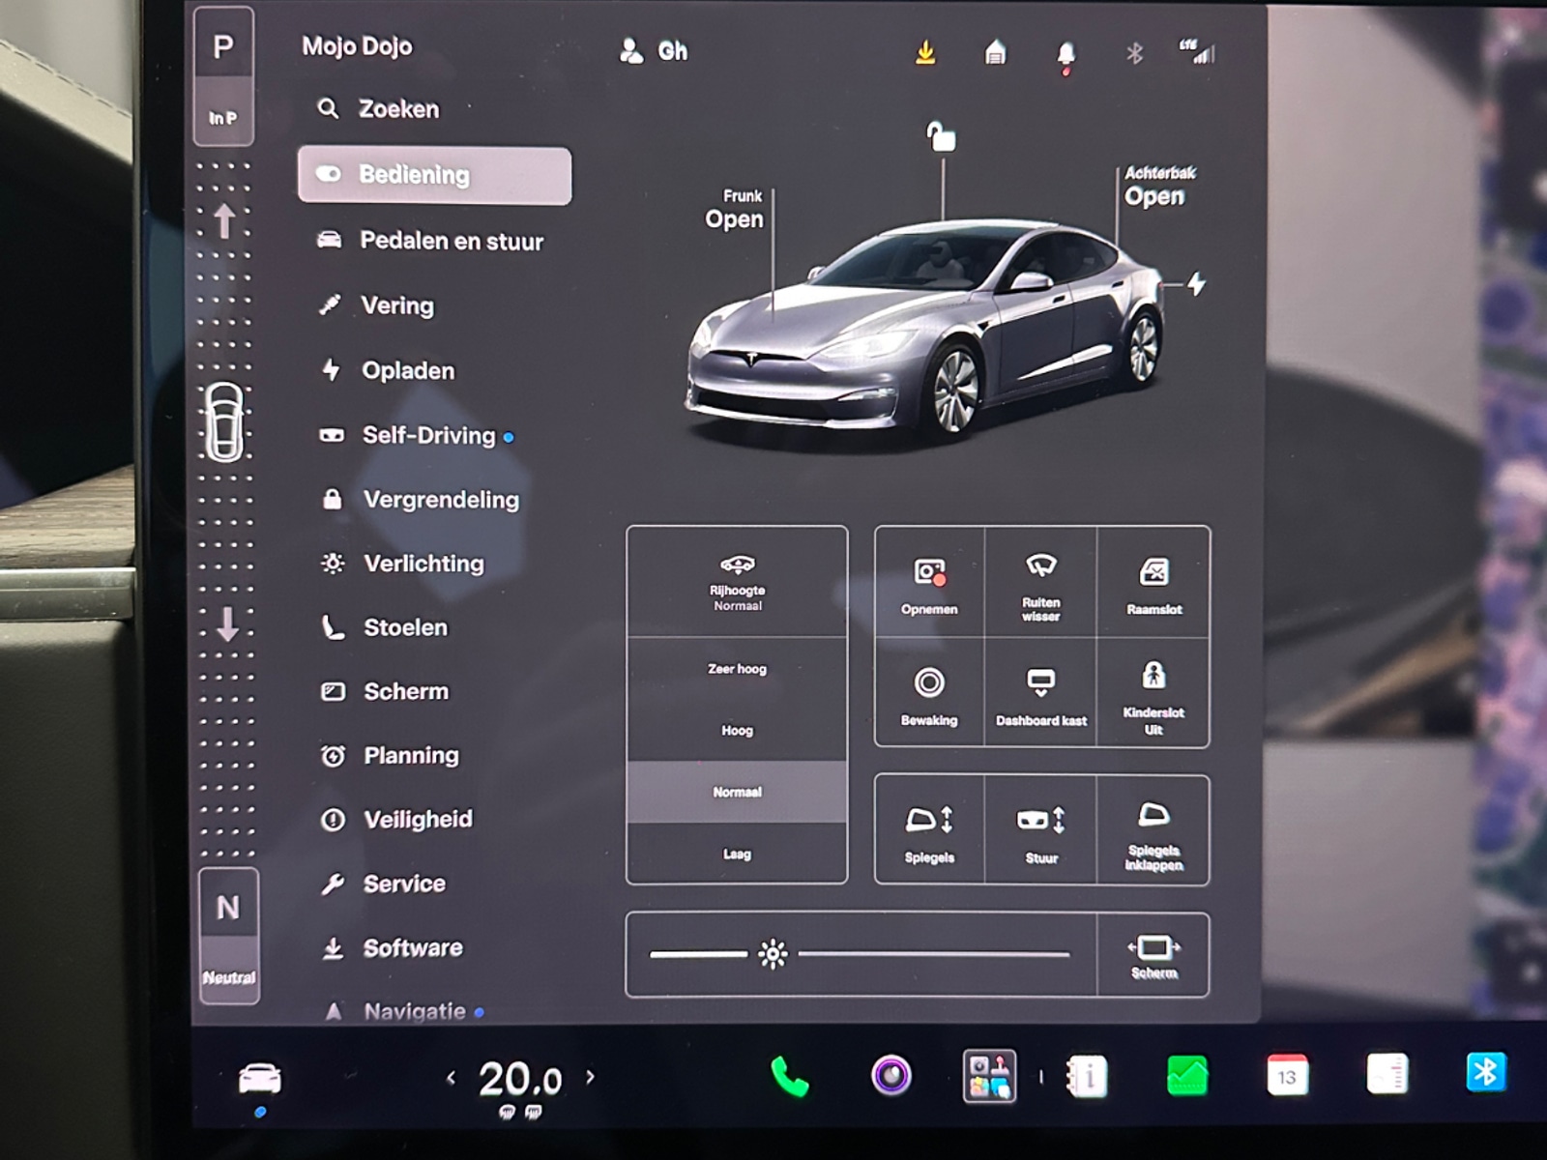Select the Bediening menu item
Image resolution: width=1547 pixels, height=1160 pixels.
coord(434,175)
